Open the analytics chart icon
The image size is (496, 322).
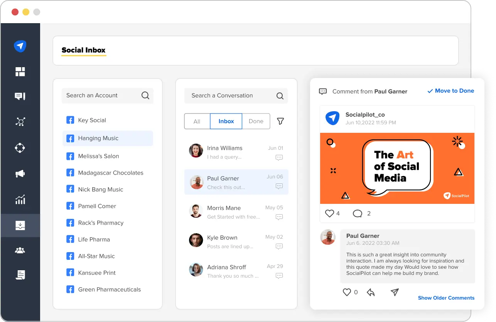(x=20, y=199)
